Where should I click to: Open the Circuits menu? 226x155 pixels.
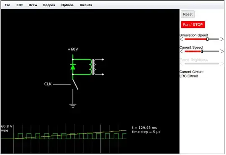pyautogui.click(x=86, y=5)
